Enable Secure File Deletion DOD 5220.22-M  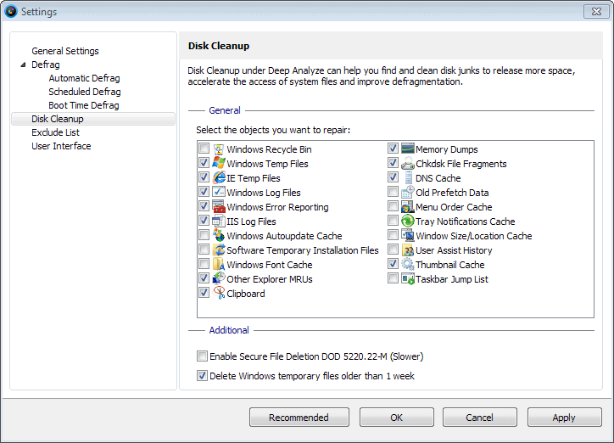point(202,356)
